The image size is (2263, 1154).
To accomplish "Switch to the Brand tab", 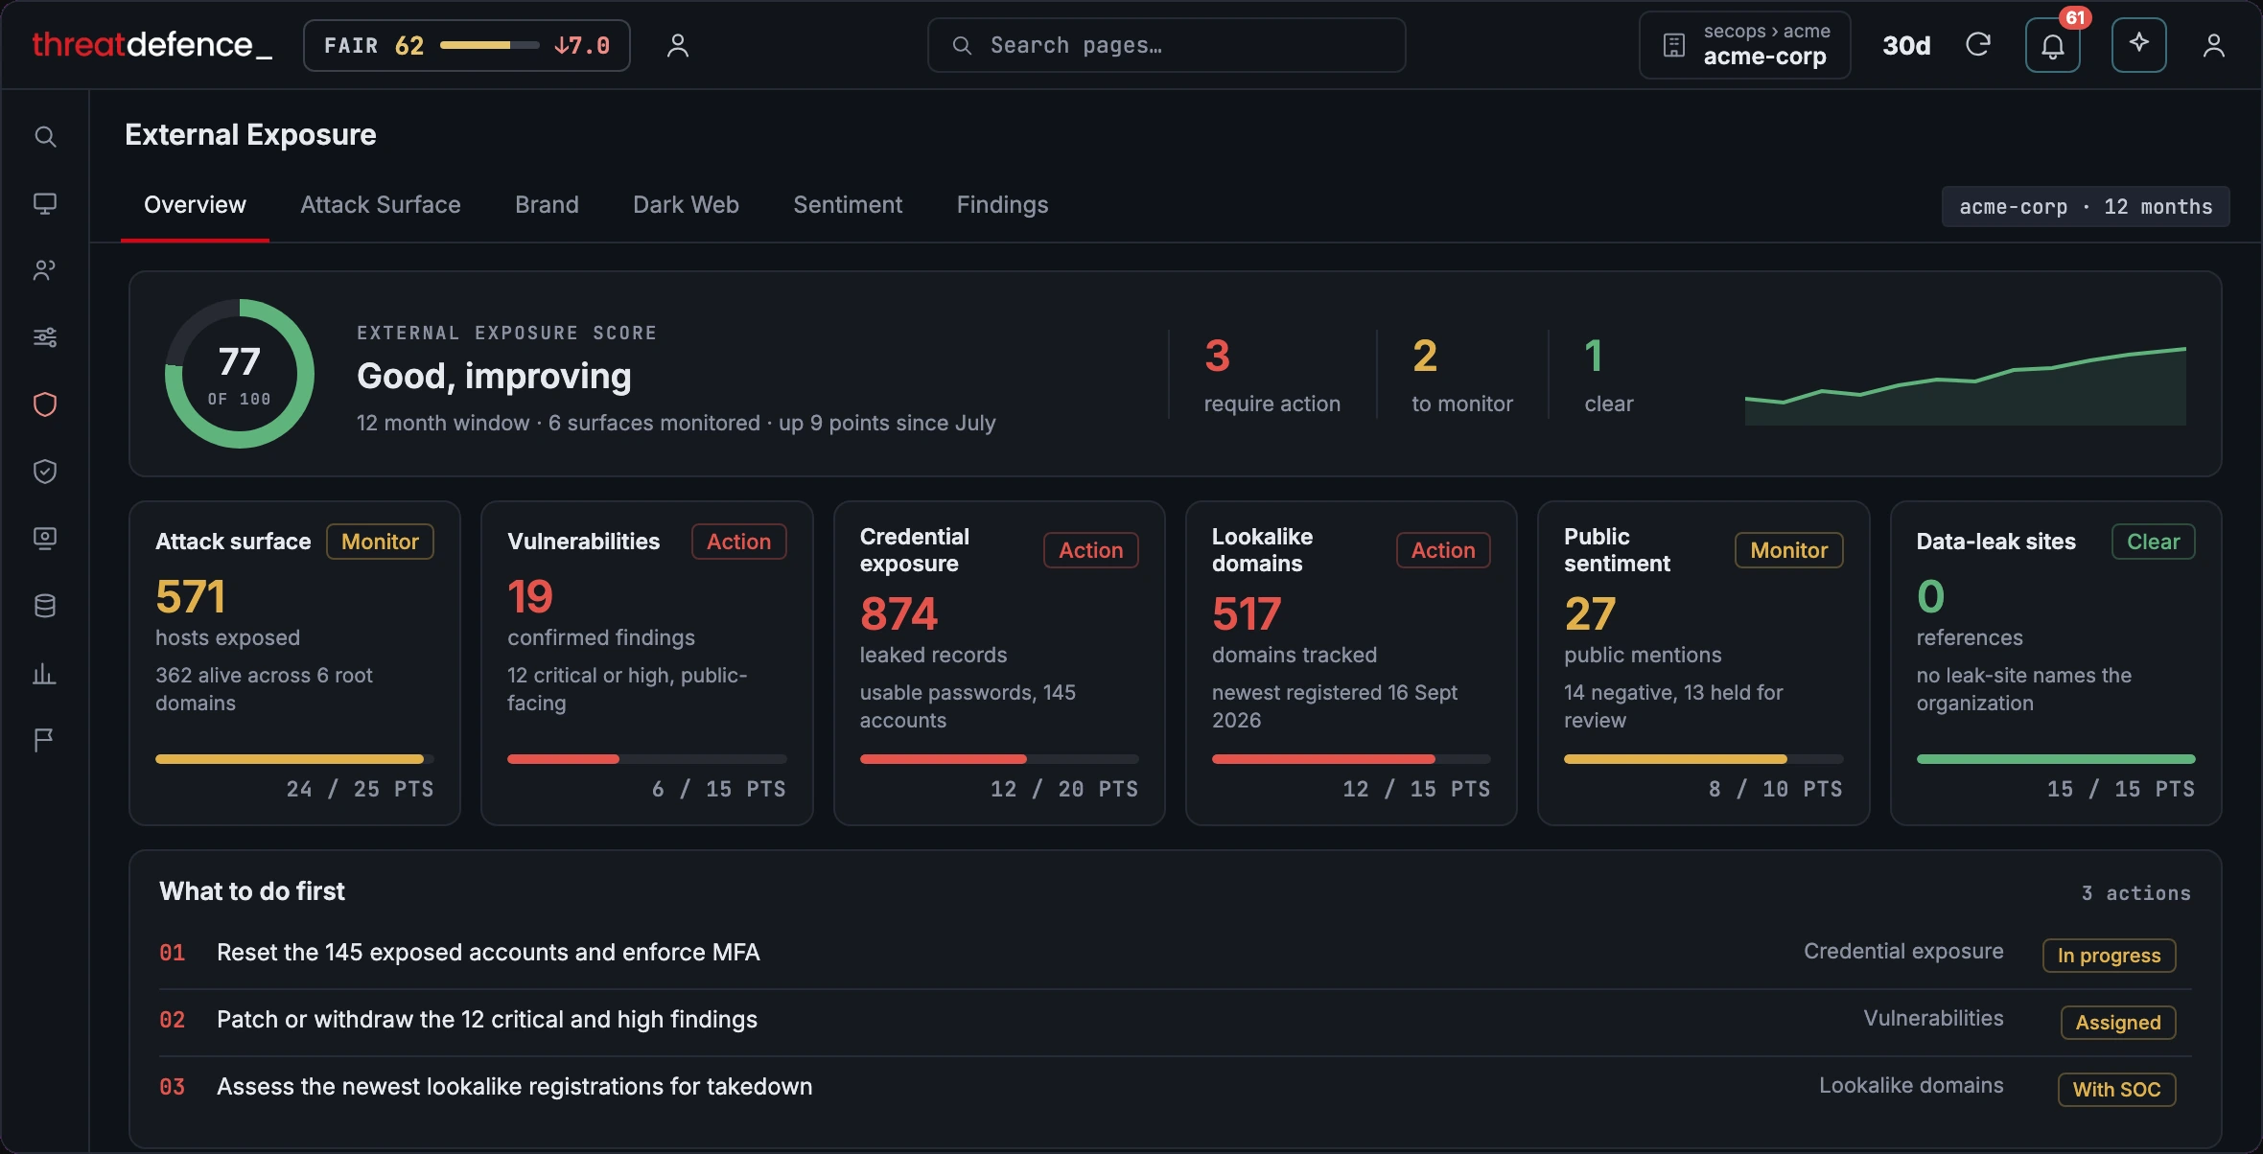I will click(547, 205).
